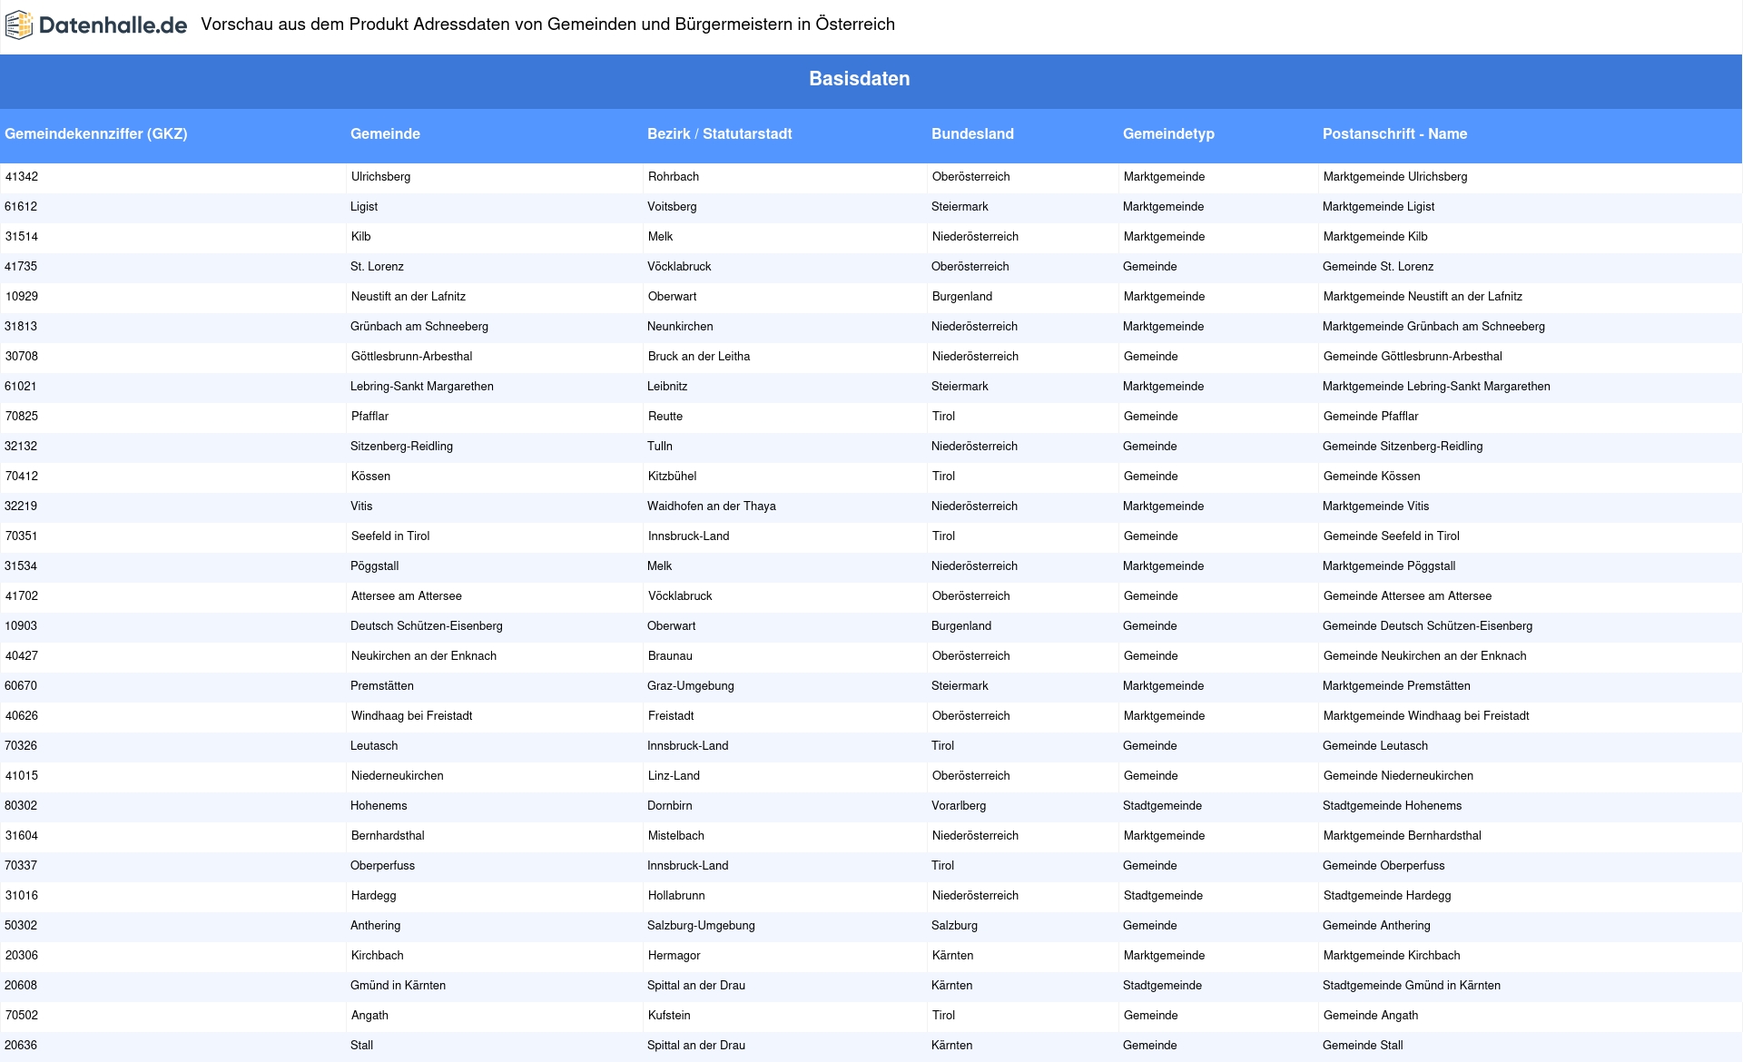Select the Stadtgemeinde Hardegg address cell
Screen dimensions: 1743x1062
(x=1530, y=896)
